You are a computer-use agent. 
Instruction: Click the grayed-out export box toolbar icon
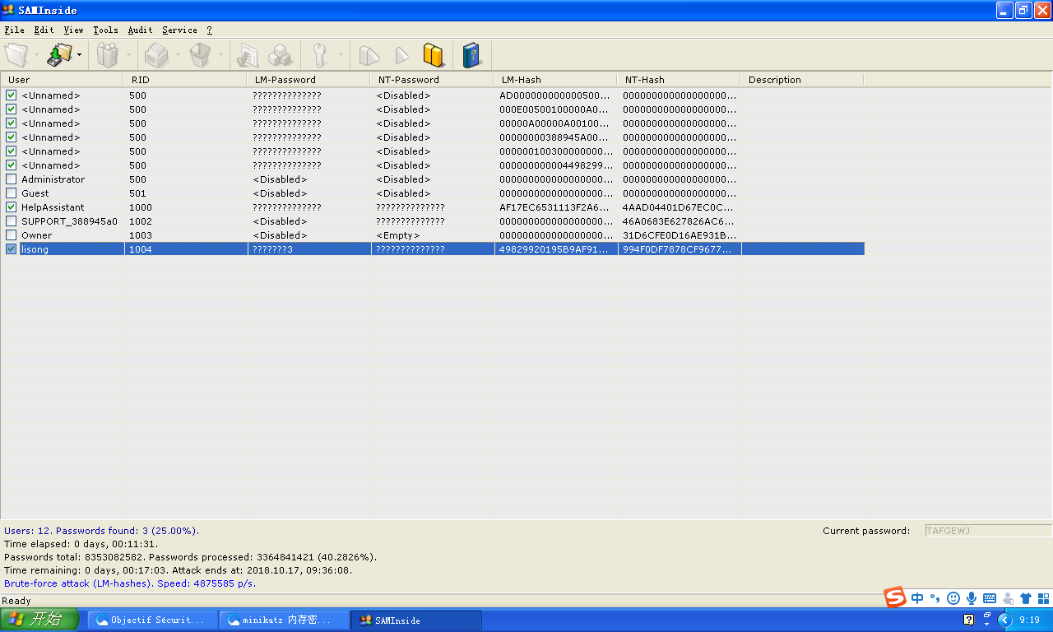[x=156, y=55]
